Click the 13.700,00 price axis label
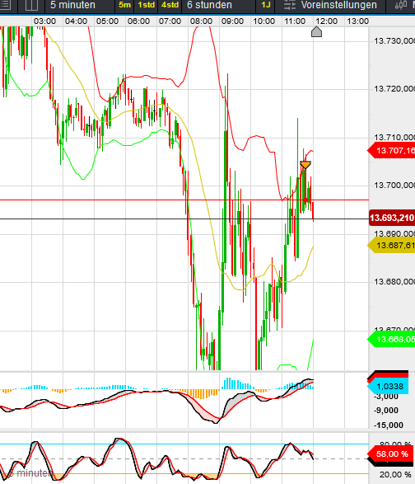 pos(394,186)
